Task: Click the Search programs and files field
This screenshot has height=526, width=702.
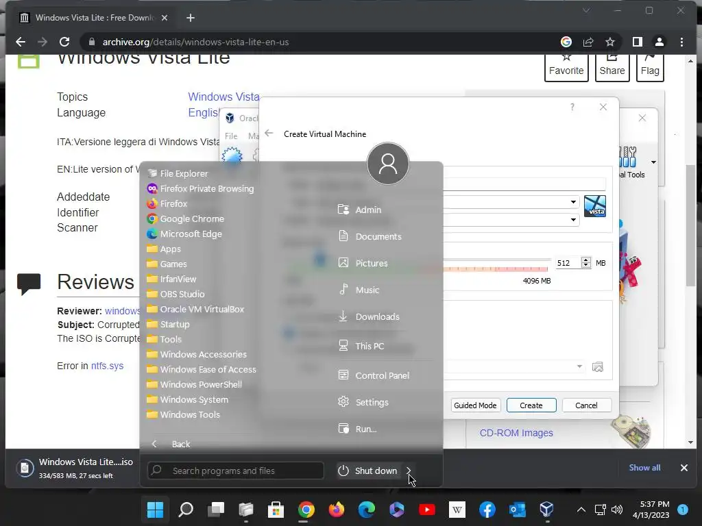Action: [x=236, y=471]
